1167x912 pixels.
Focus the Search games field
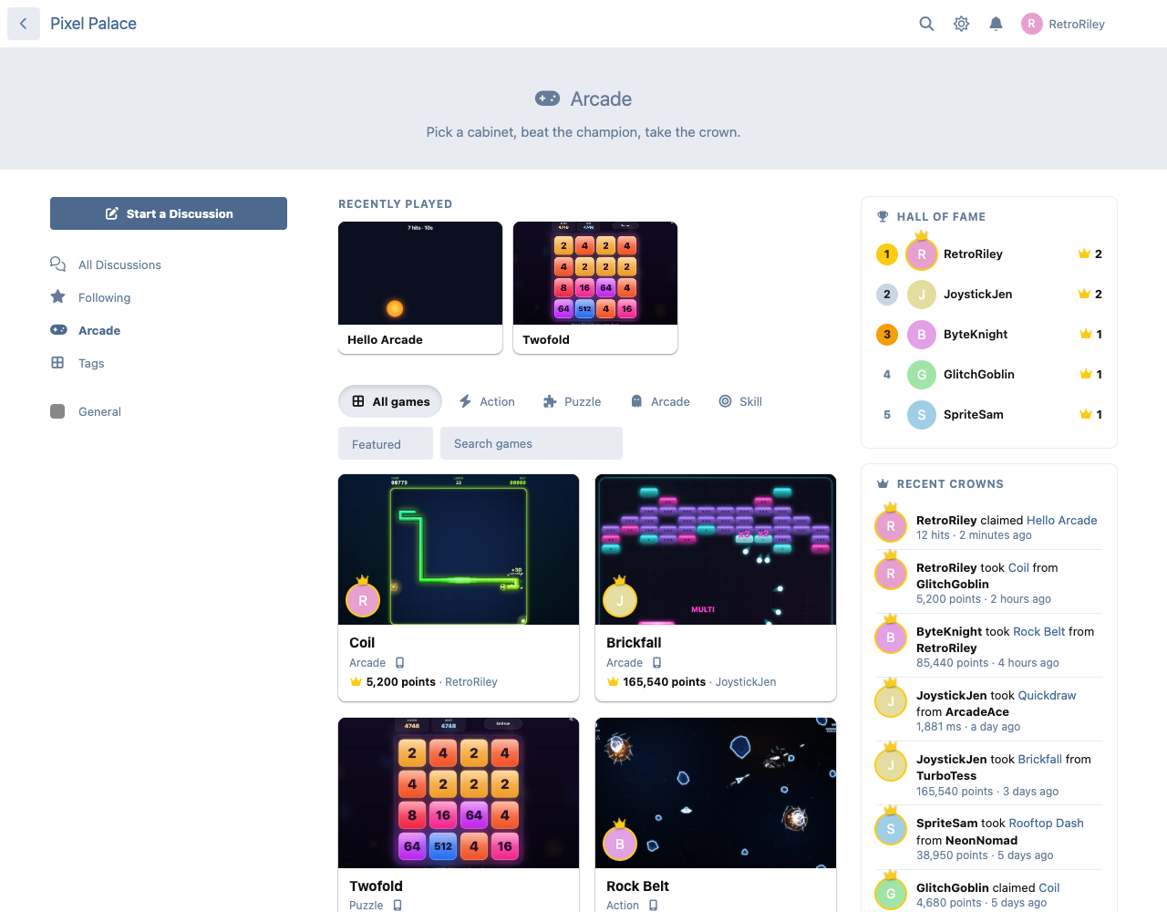pyautogui.click(x=532, y=443)
